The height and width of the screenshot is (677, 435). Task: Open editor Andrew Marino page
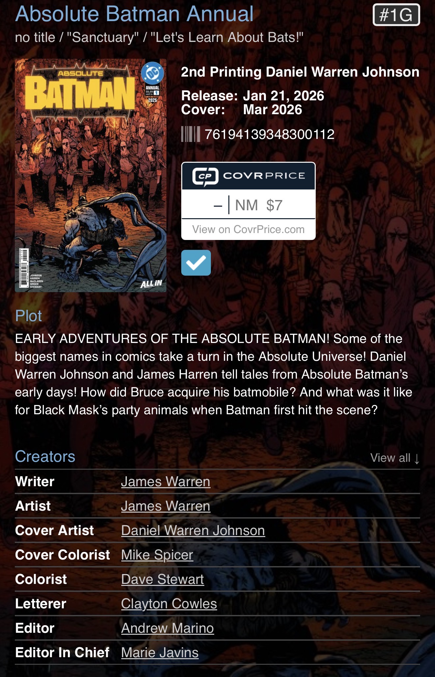[167, 628]
